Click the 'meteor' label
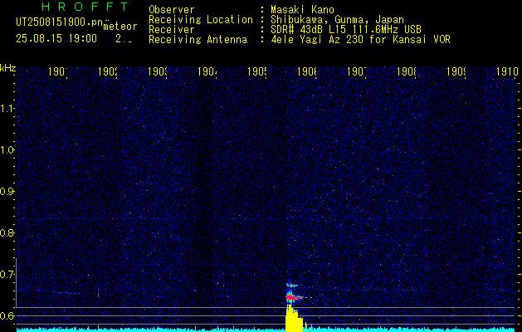The width and height of the screenshot is (522, 332). [x=120, y=27]
